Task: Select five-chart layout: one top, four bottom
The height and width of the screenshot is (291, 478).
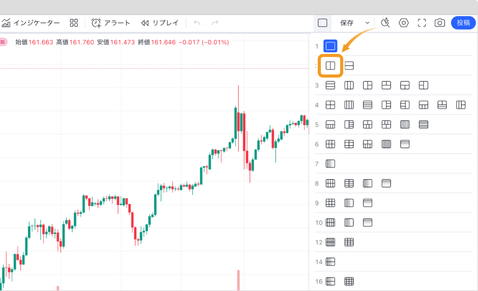Action: pos(330,125)
